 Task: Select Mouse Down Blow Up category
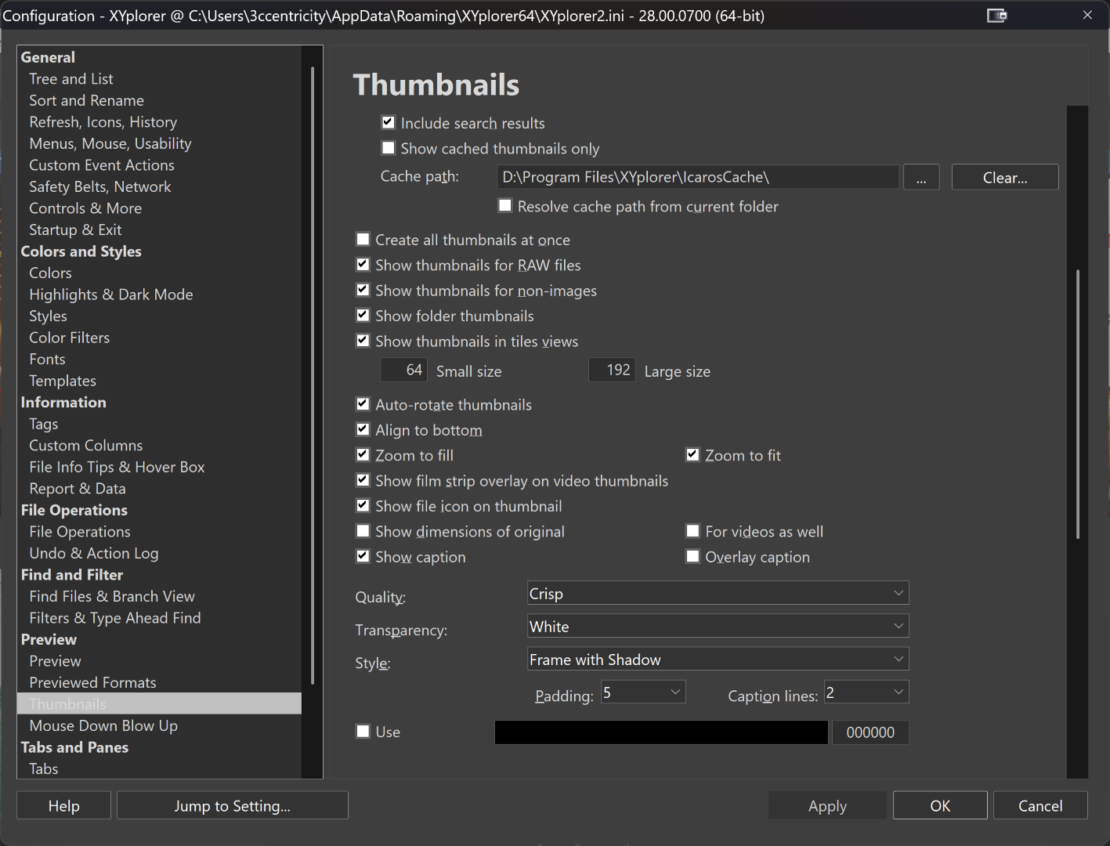pyautogui.click(x=103, y=725)
